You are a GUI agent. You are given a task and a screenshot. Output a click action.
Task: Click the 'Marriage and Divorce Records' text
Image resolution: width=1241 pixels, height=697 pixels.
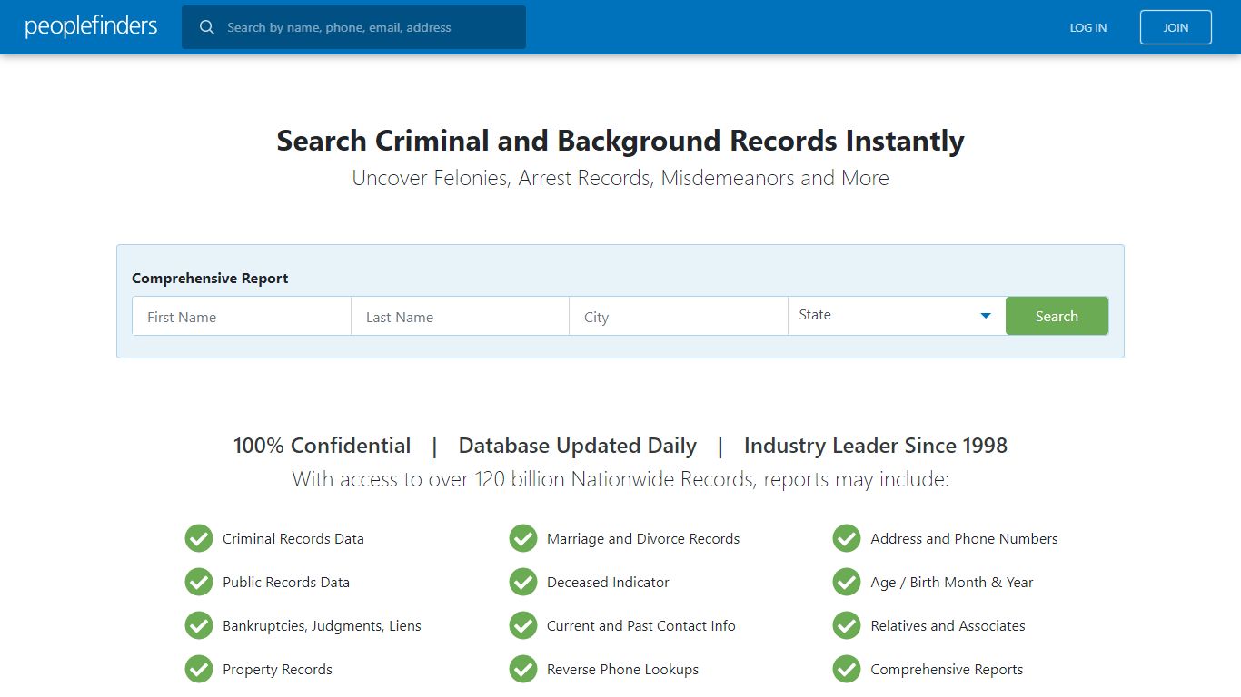643,539
